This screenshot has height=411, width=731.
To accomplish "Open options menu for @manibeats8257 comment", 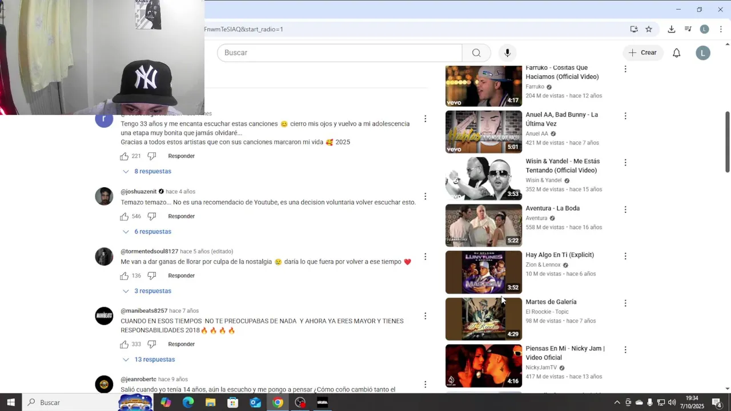I will (425, 316).
